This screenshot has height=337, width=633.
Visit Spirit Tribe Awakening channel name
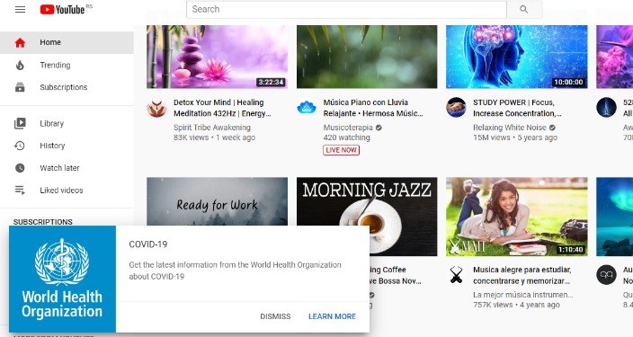click(212, 128)
